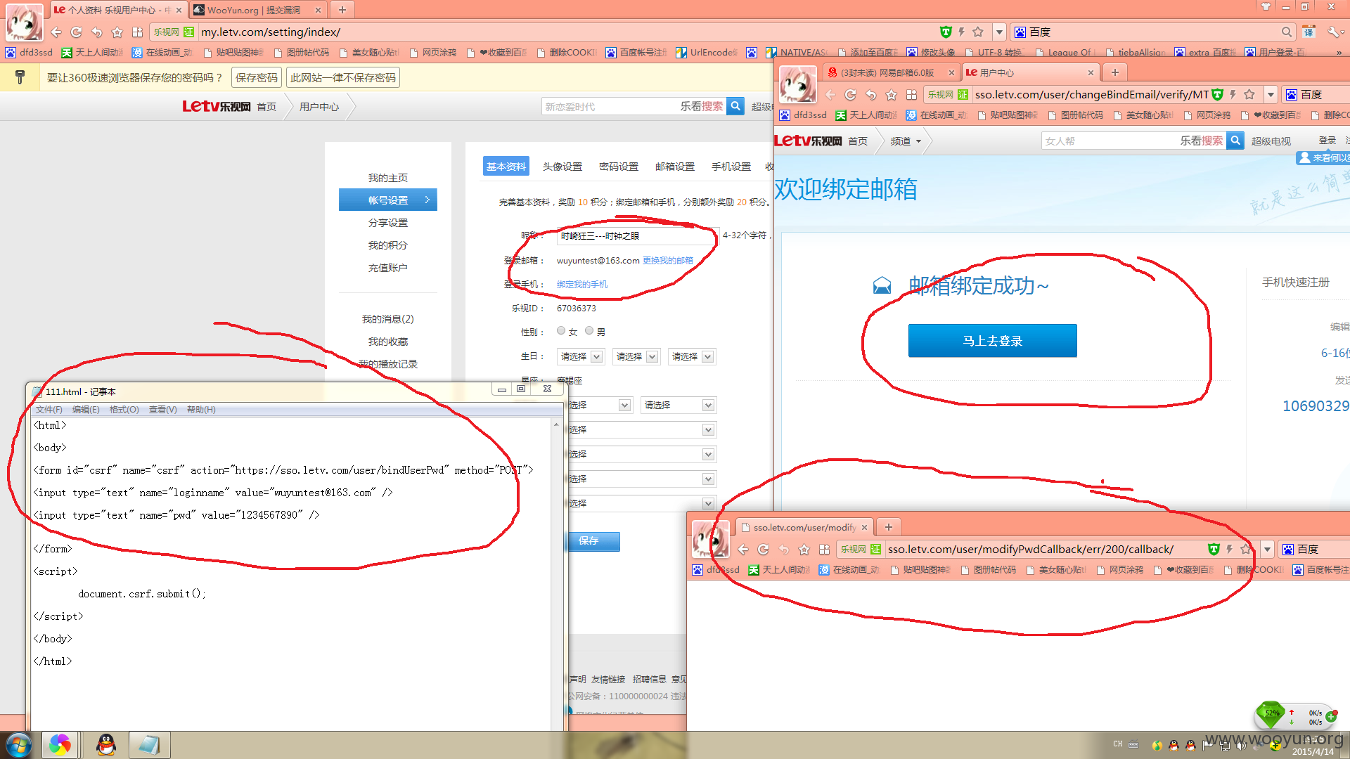The width and height of the screenshot is (1350, 759).
Task: Expand address dropdown in email-bind window
Action: point(1271,95)
